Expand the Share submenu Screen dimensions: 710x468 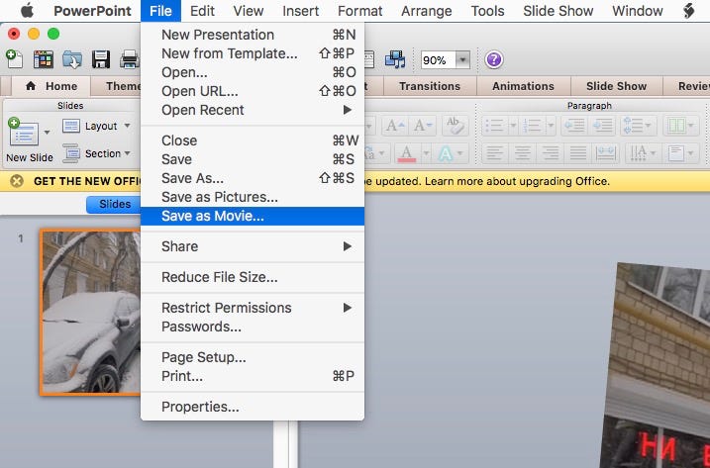click(253, 246)
